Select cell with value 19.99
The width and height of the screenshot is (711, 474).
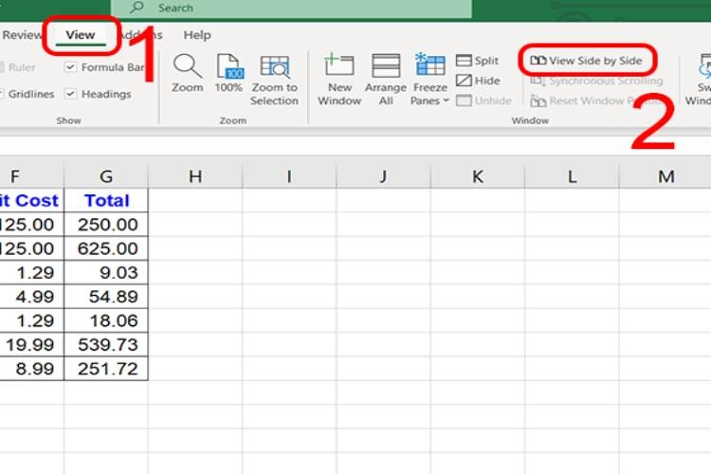point(31,344)
